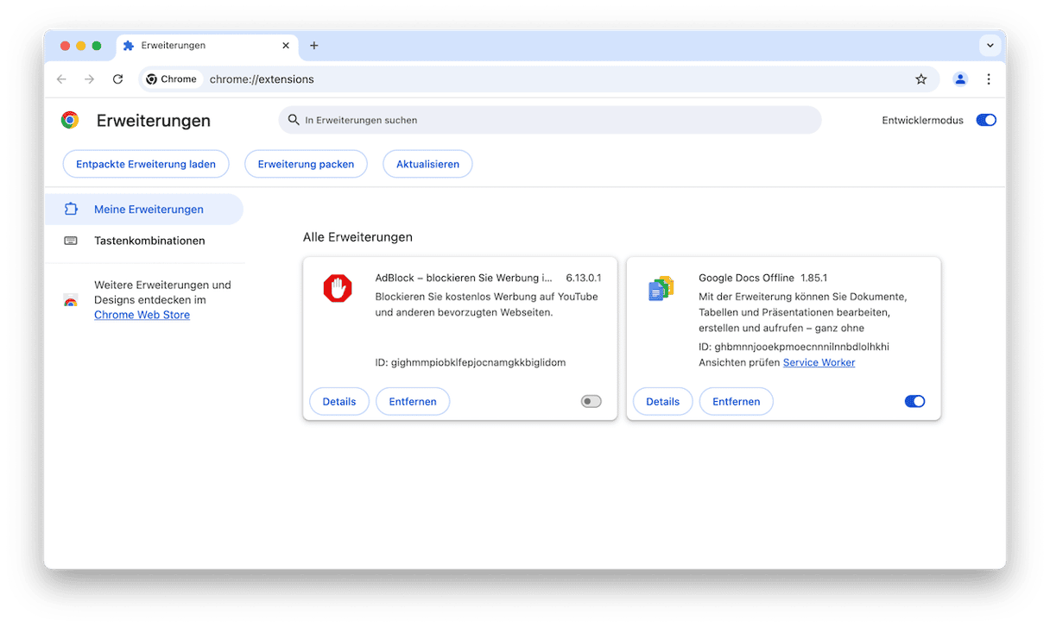The height and width of the screenshot is (627, 1050).
Task: Toggle the Entwicklermodus switch off
Action: pyautogui.click(x=986, y=120)
